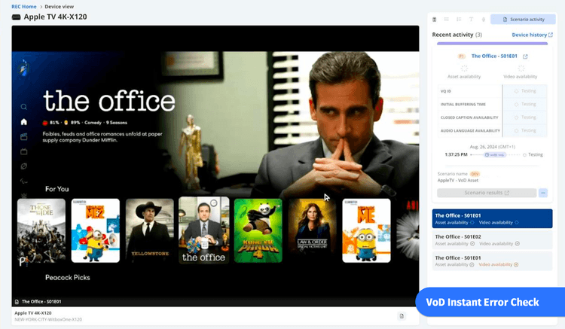Select the Peacock home icon
Screen dimensions: 565x329
24,122
